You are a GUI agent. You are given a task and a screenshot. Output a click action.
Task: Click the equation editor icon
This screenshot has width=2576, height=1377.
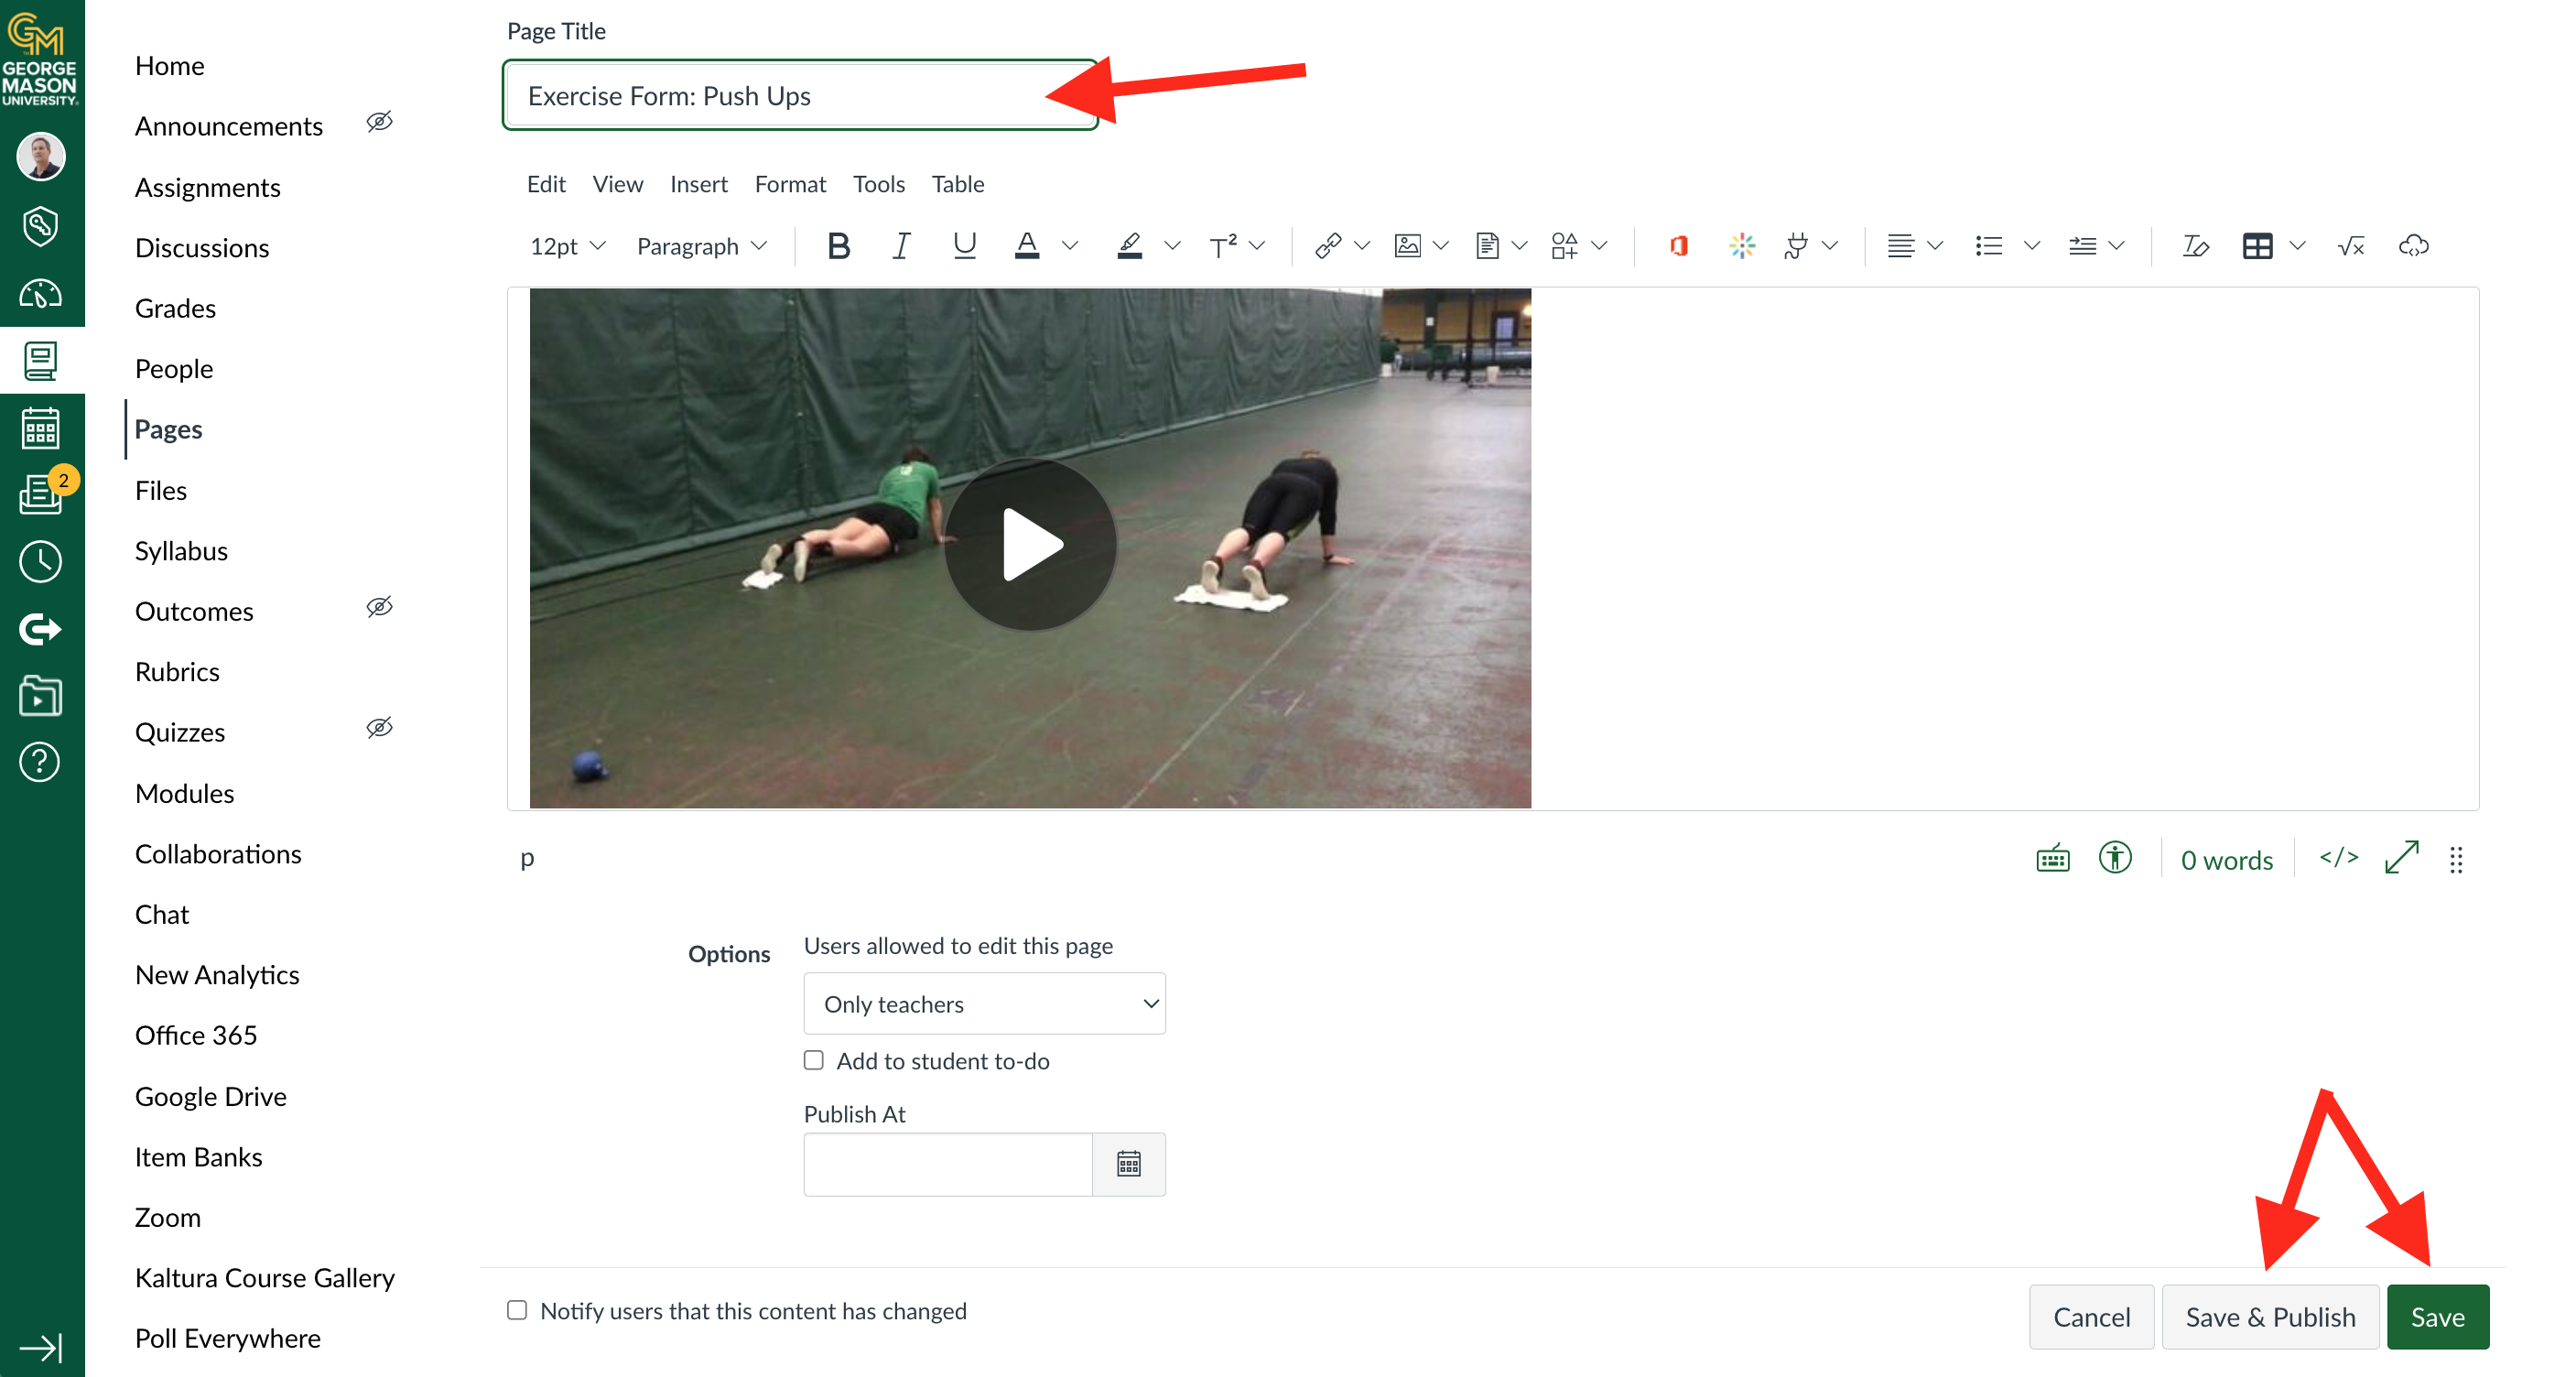[2350, 246]
